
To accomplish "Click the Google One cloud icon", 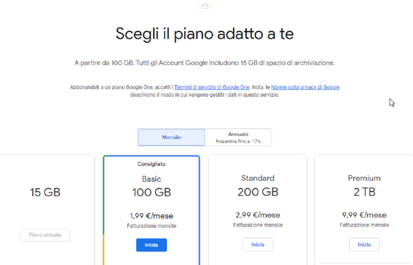I will 205,6.
